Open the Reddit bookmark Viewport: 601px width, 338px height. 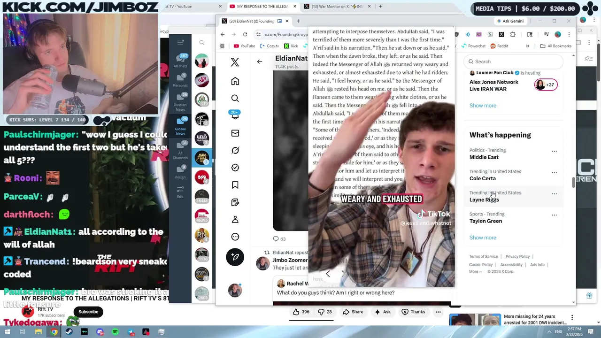click(x=499, y=46)
